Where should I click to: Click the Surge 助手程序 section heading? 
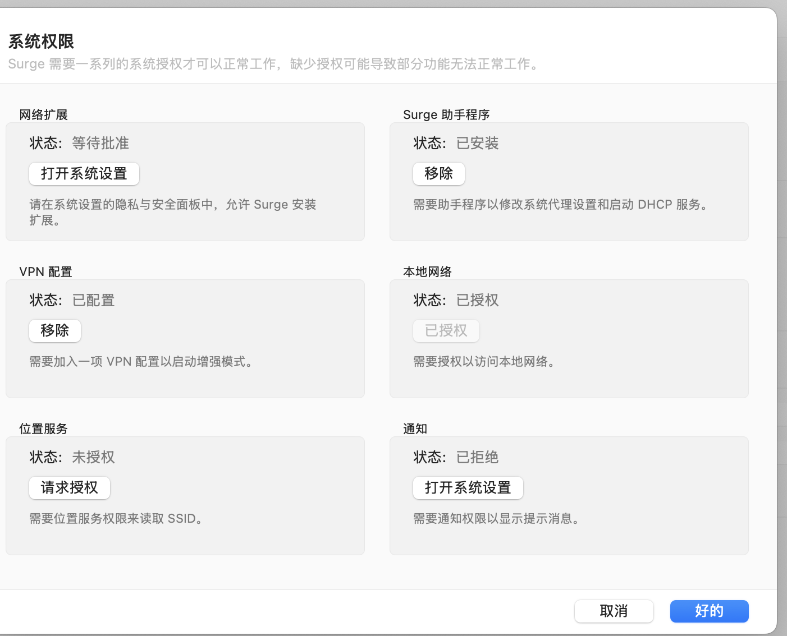[446, 115]
